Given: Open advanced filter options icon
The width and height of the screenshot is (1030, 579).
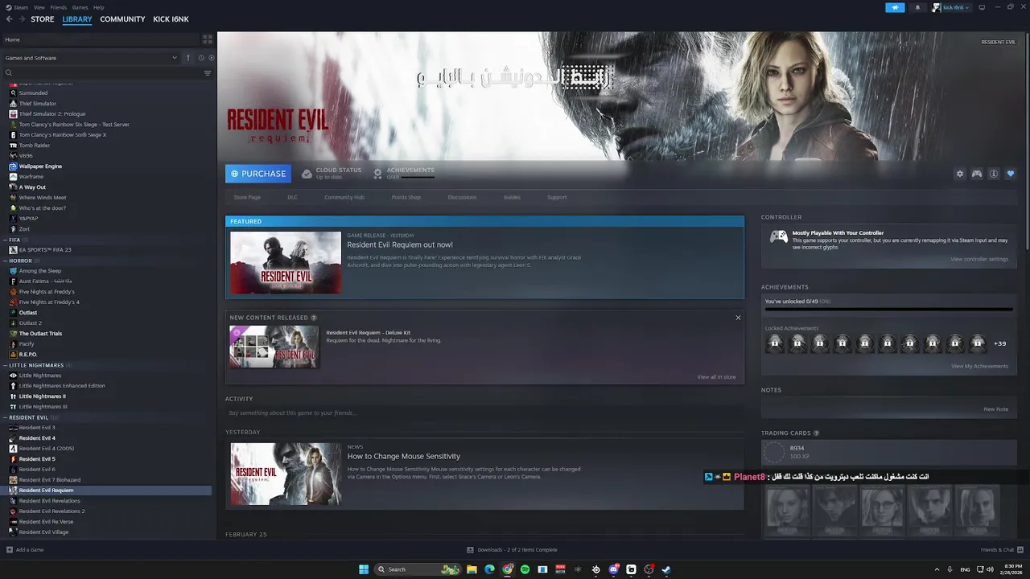Looking at the screenshot, I should point(207,73).
